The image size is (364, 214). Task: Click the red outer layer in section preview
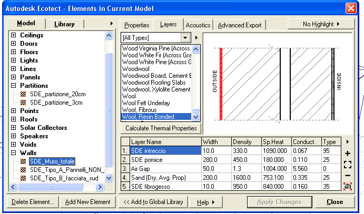[x=221, y=84]
